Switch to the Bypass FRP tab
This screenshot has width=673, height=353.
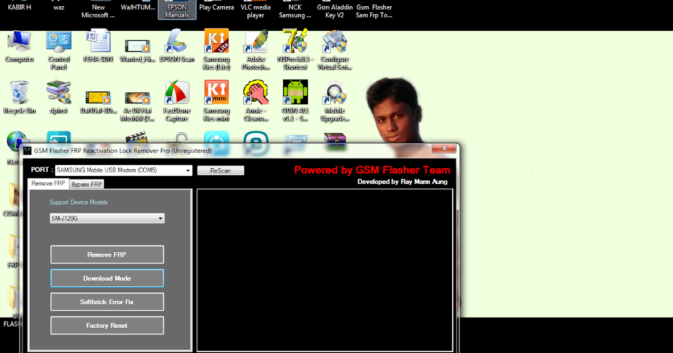pos(86,184)
